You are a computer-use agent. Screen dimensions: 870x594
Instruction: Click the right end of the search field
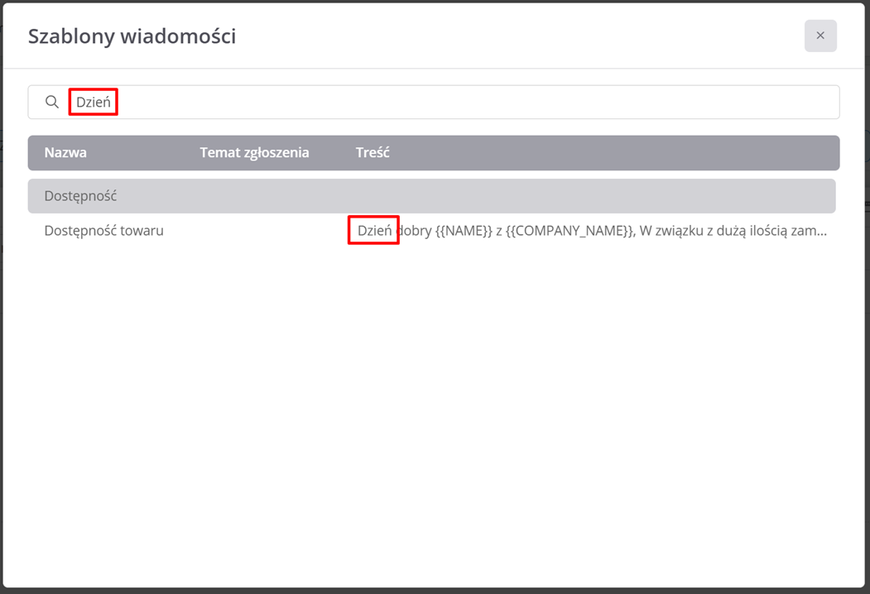(x=805, y=102)
